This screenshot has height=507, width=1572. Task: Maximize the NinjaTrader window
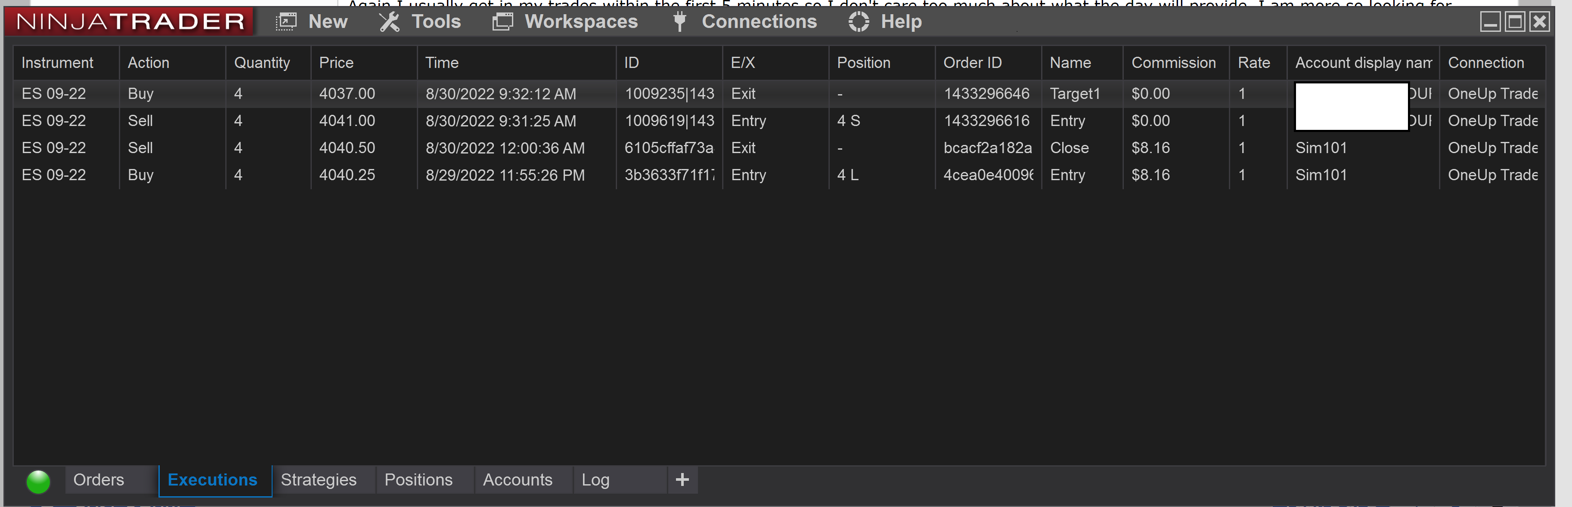click(x=1515, y=22)
